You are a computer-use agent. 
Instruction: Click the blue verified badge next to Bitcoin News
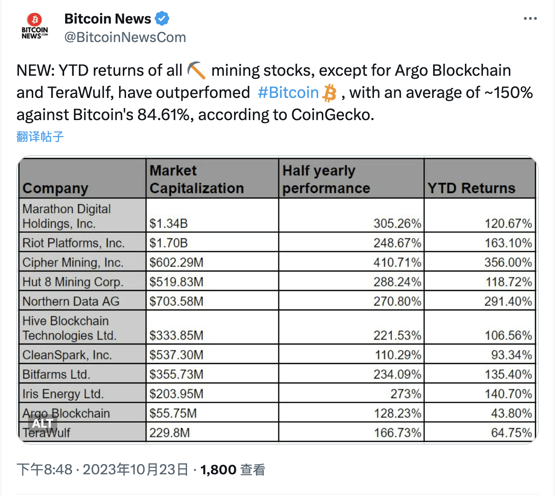click(162, 18)
